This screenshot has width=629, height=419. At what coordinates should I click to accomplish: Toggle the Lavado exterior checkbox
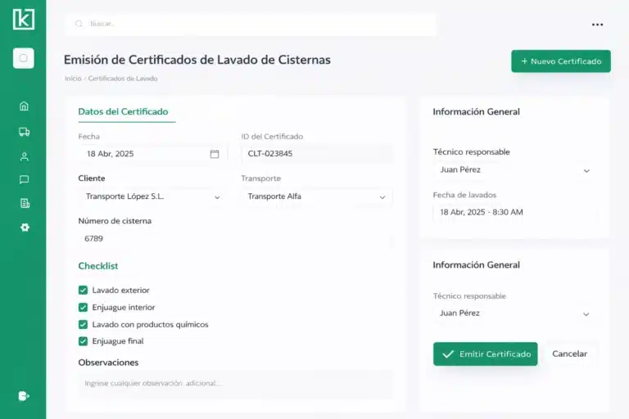tap(83, 291)
